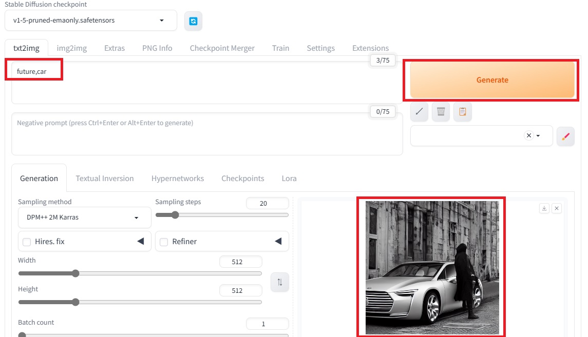Open the Extensions page
This screenshot has height=337, width=588.
[370, 48]
